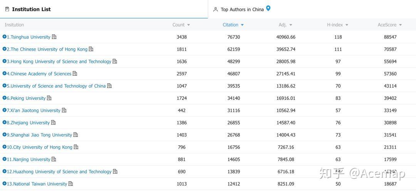
Task: Open The Chinese University of Hong Kong link
Action: click(49, 49)
